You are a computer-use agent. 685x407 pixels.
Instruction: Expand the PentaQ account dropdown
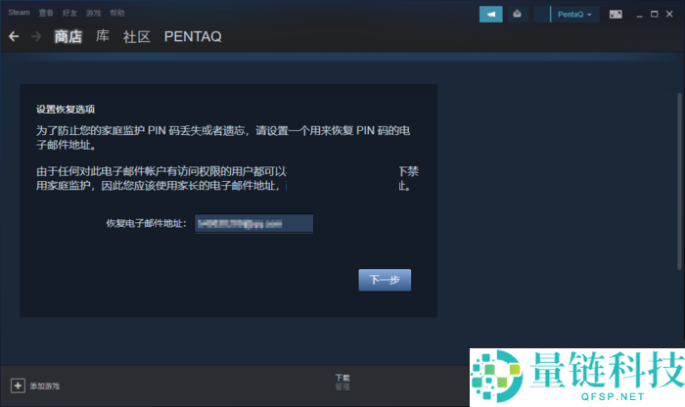(574, 15)
